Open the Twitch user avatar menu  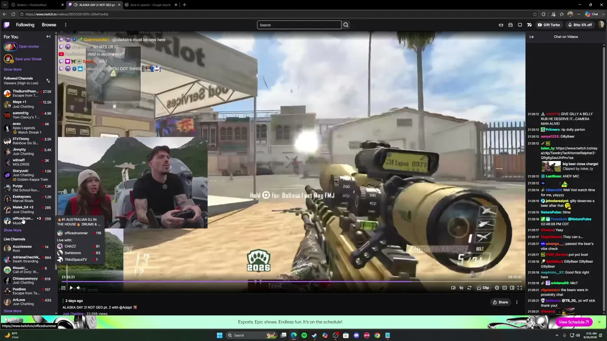tap(601, 25)
